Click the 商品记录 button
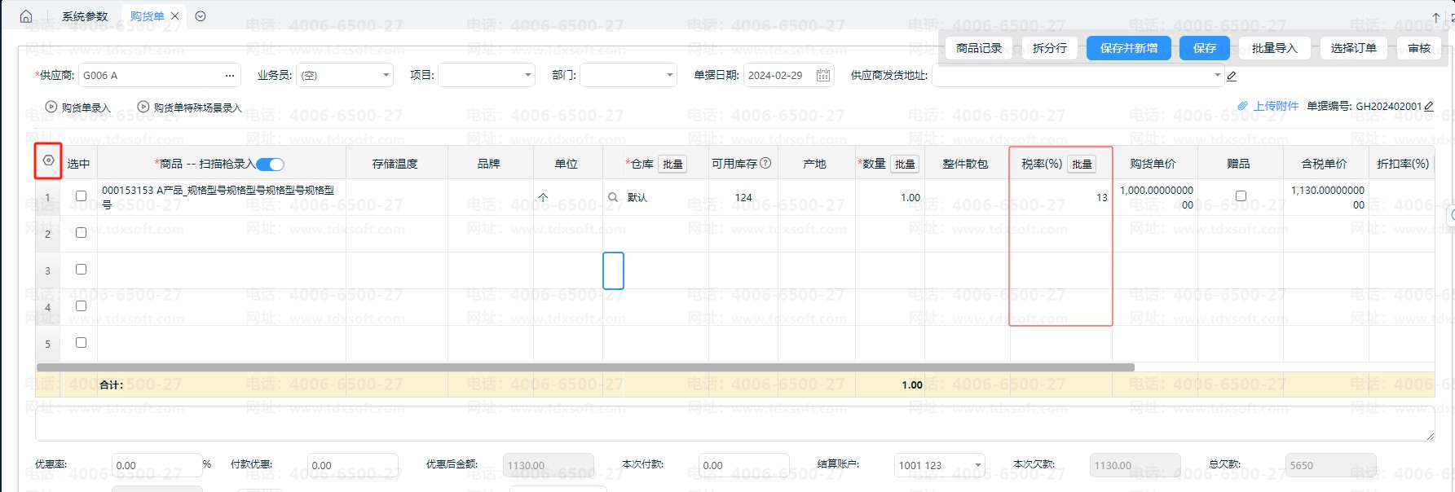 click(x=979, y=48)
